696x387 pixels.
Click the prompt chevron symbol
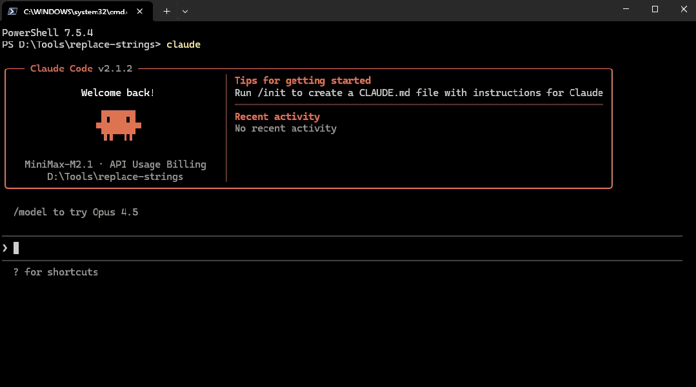[5, 248]
